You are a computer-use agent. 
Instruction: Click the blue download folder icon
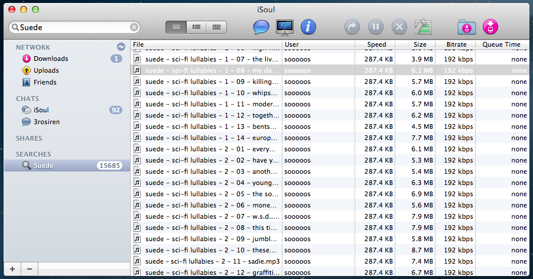467,27
